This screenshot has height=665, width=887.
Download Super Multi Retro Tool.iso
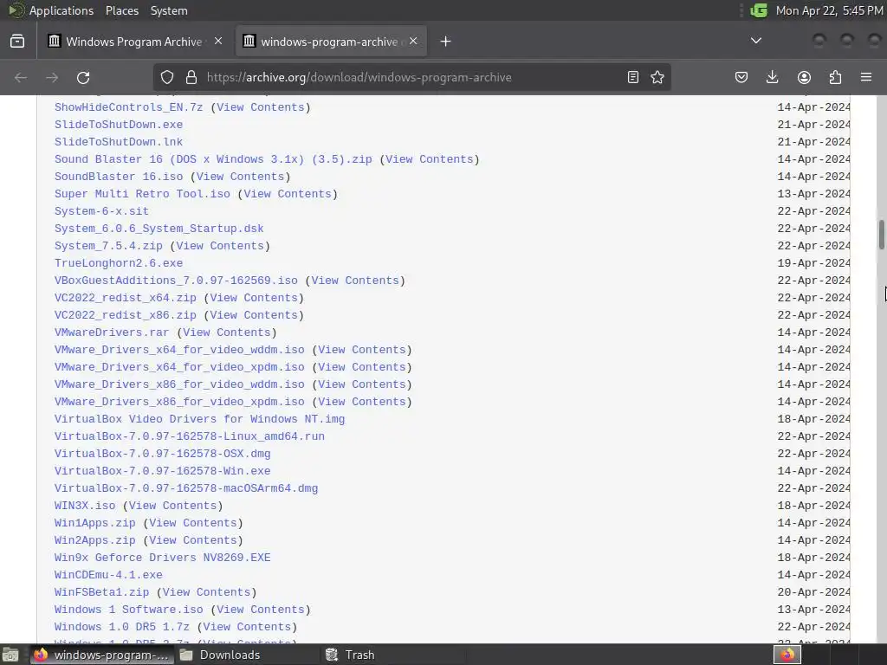(x=142, y=194)
